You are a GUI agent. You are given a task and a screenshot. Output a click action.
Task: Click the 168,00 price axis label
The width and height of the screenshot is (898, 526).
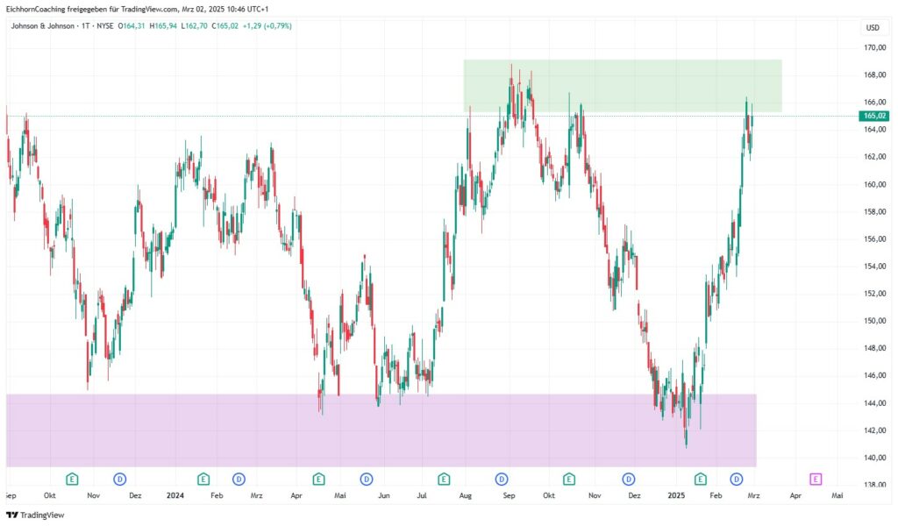pyautogui.click(x=874, y=75)
